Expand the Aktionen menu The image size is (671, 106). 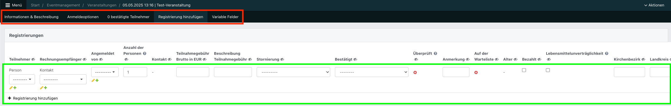(x=654, y=5)
